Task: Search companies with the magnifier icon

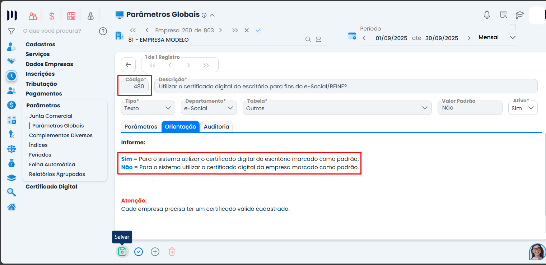Action: point(308,39)
